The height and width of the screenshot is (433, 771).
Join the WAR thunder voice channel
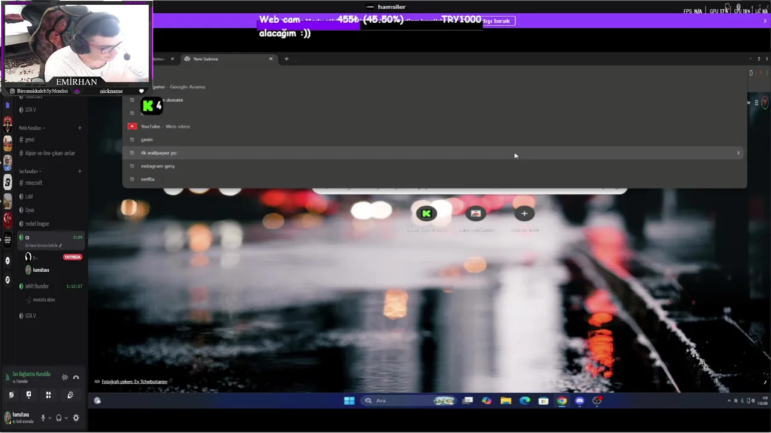click(51, 286)
